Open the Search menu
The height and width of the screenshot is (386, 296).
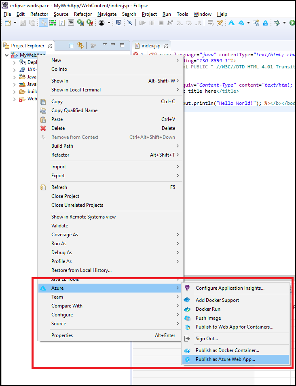click(129, 14)
